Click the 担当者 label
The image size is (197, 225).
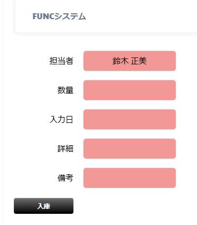pos(61,61)
